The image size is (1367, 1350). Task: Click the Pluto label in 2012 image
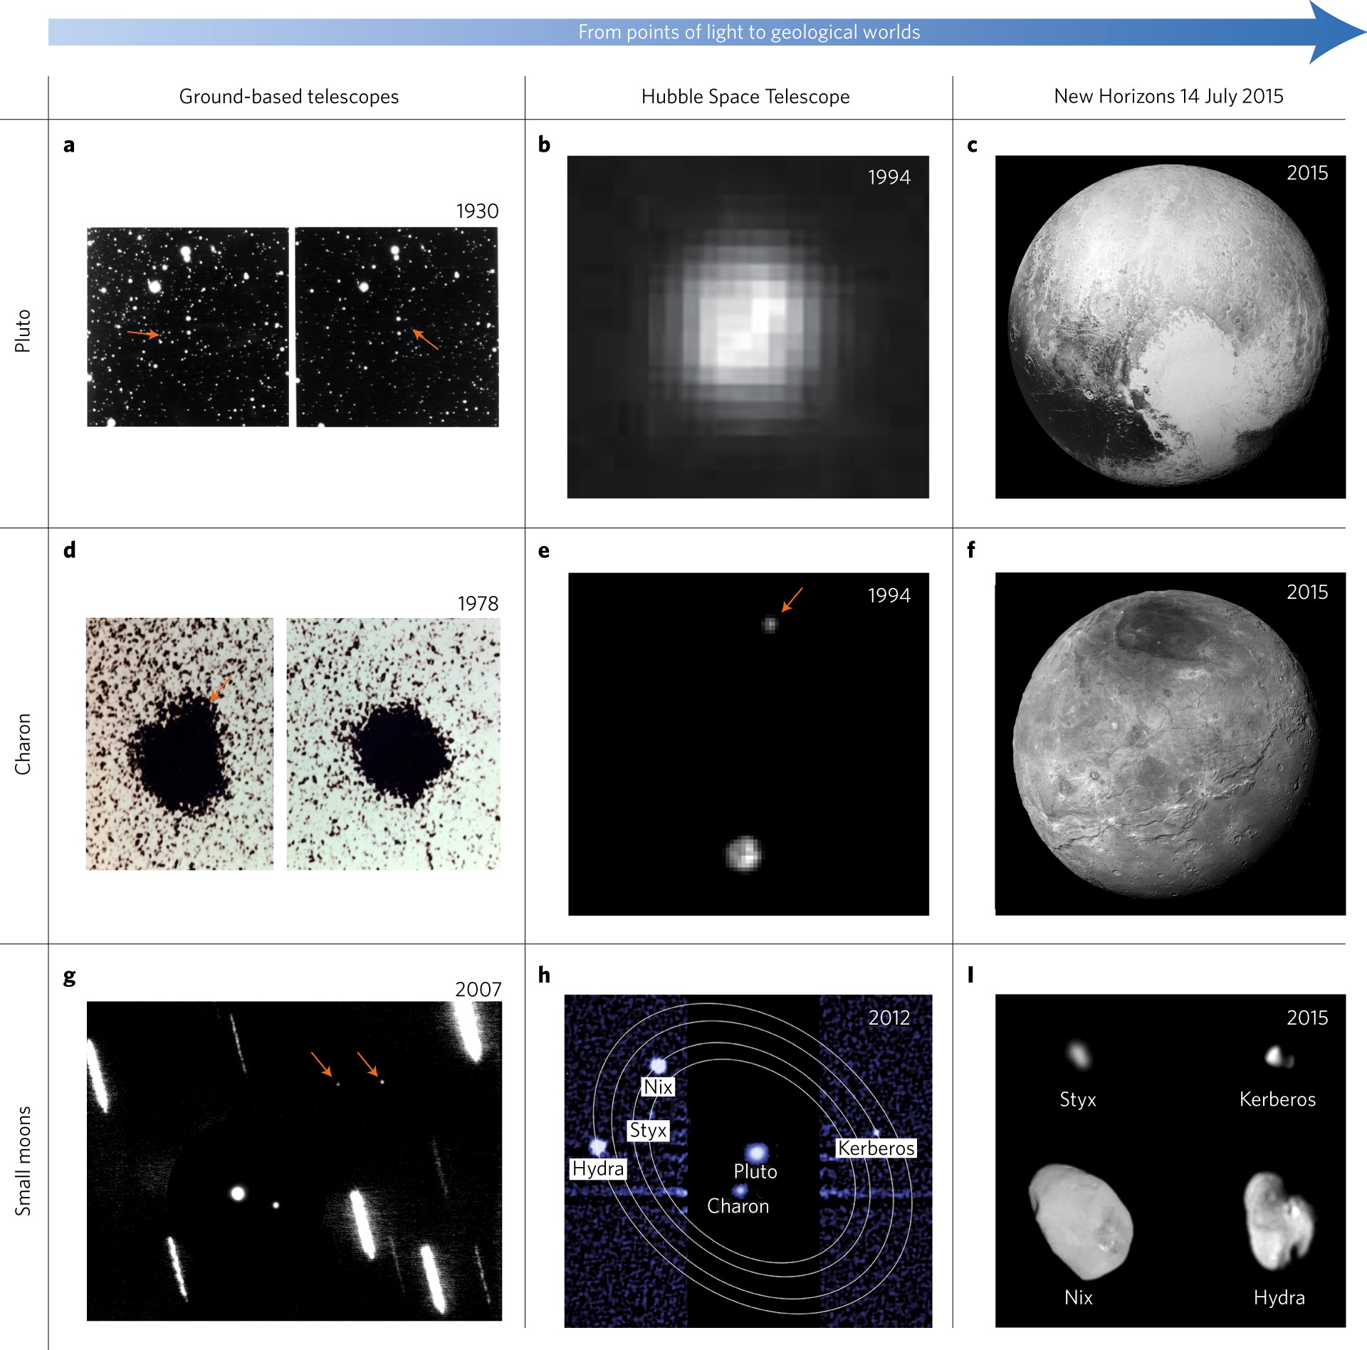[755, 1171]
